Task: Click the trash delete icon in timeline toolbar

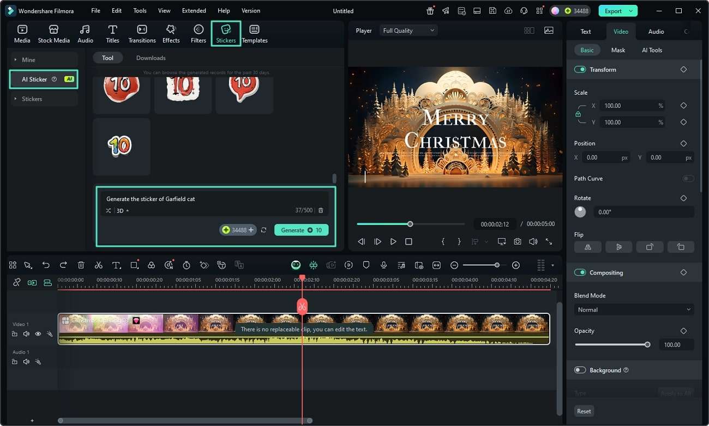Action: tap(81, 265)
